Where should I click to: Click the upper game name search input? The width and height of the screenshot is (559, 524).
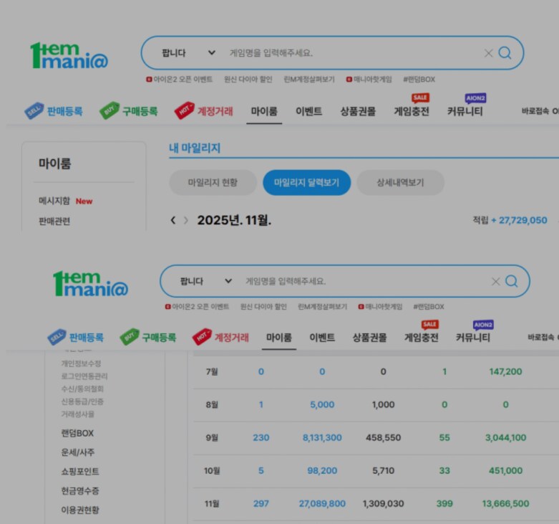pyautogui.click(x=351, y=53)
